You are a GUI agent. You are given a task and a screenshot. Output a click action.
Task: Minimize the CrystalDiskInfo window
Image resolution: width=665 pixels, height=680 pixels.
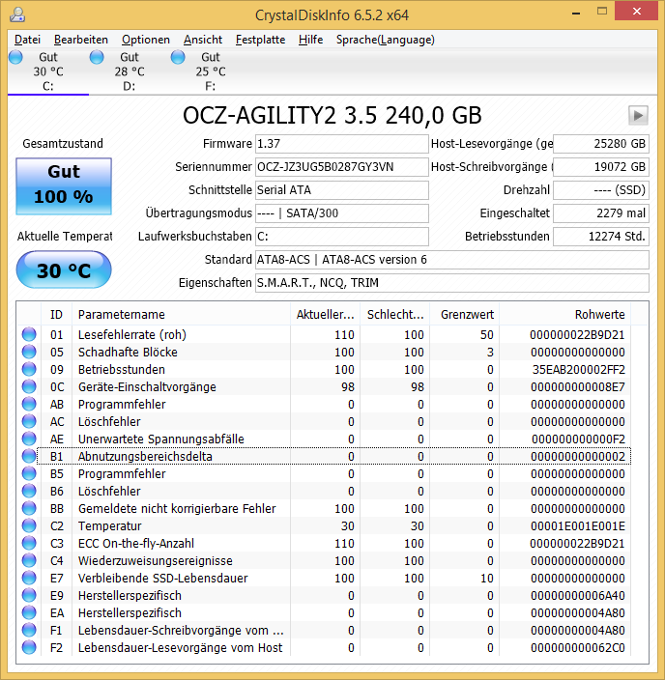[576, 13]
